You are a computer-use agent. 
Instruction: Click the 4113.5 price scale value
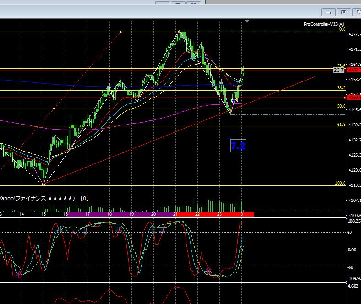pyautogui.click(x=355, y=185)
